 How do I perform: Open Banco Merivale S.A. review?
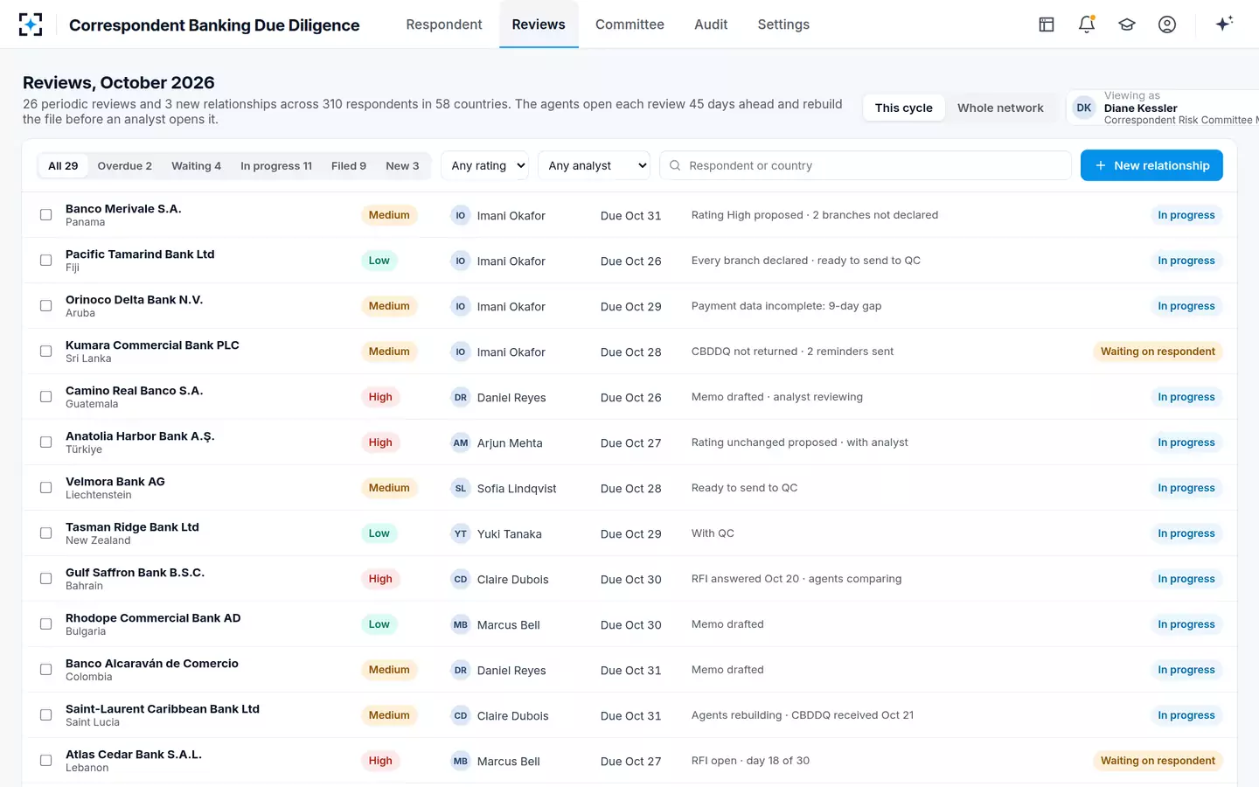tap(123, 209)
